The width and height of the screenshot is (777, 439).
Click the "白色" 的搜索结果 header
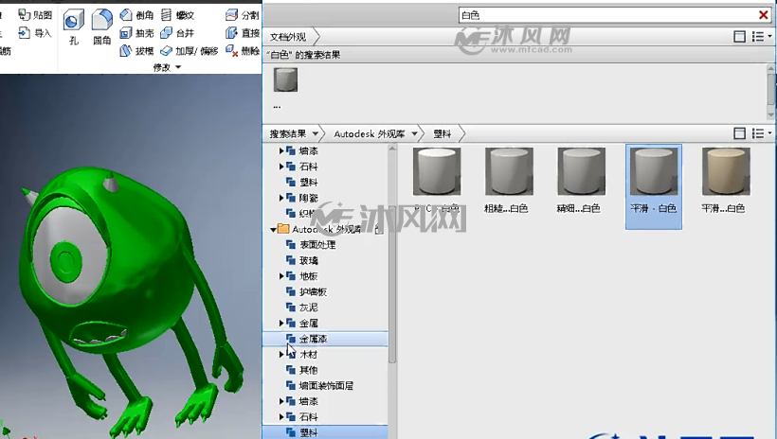303,55
